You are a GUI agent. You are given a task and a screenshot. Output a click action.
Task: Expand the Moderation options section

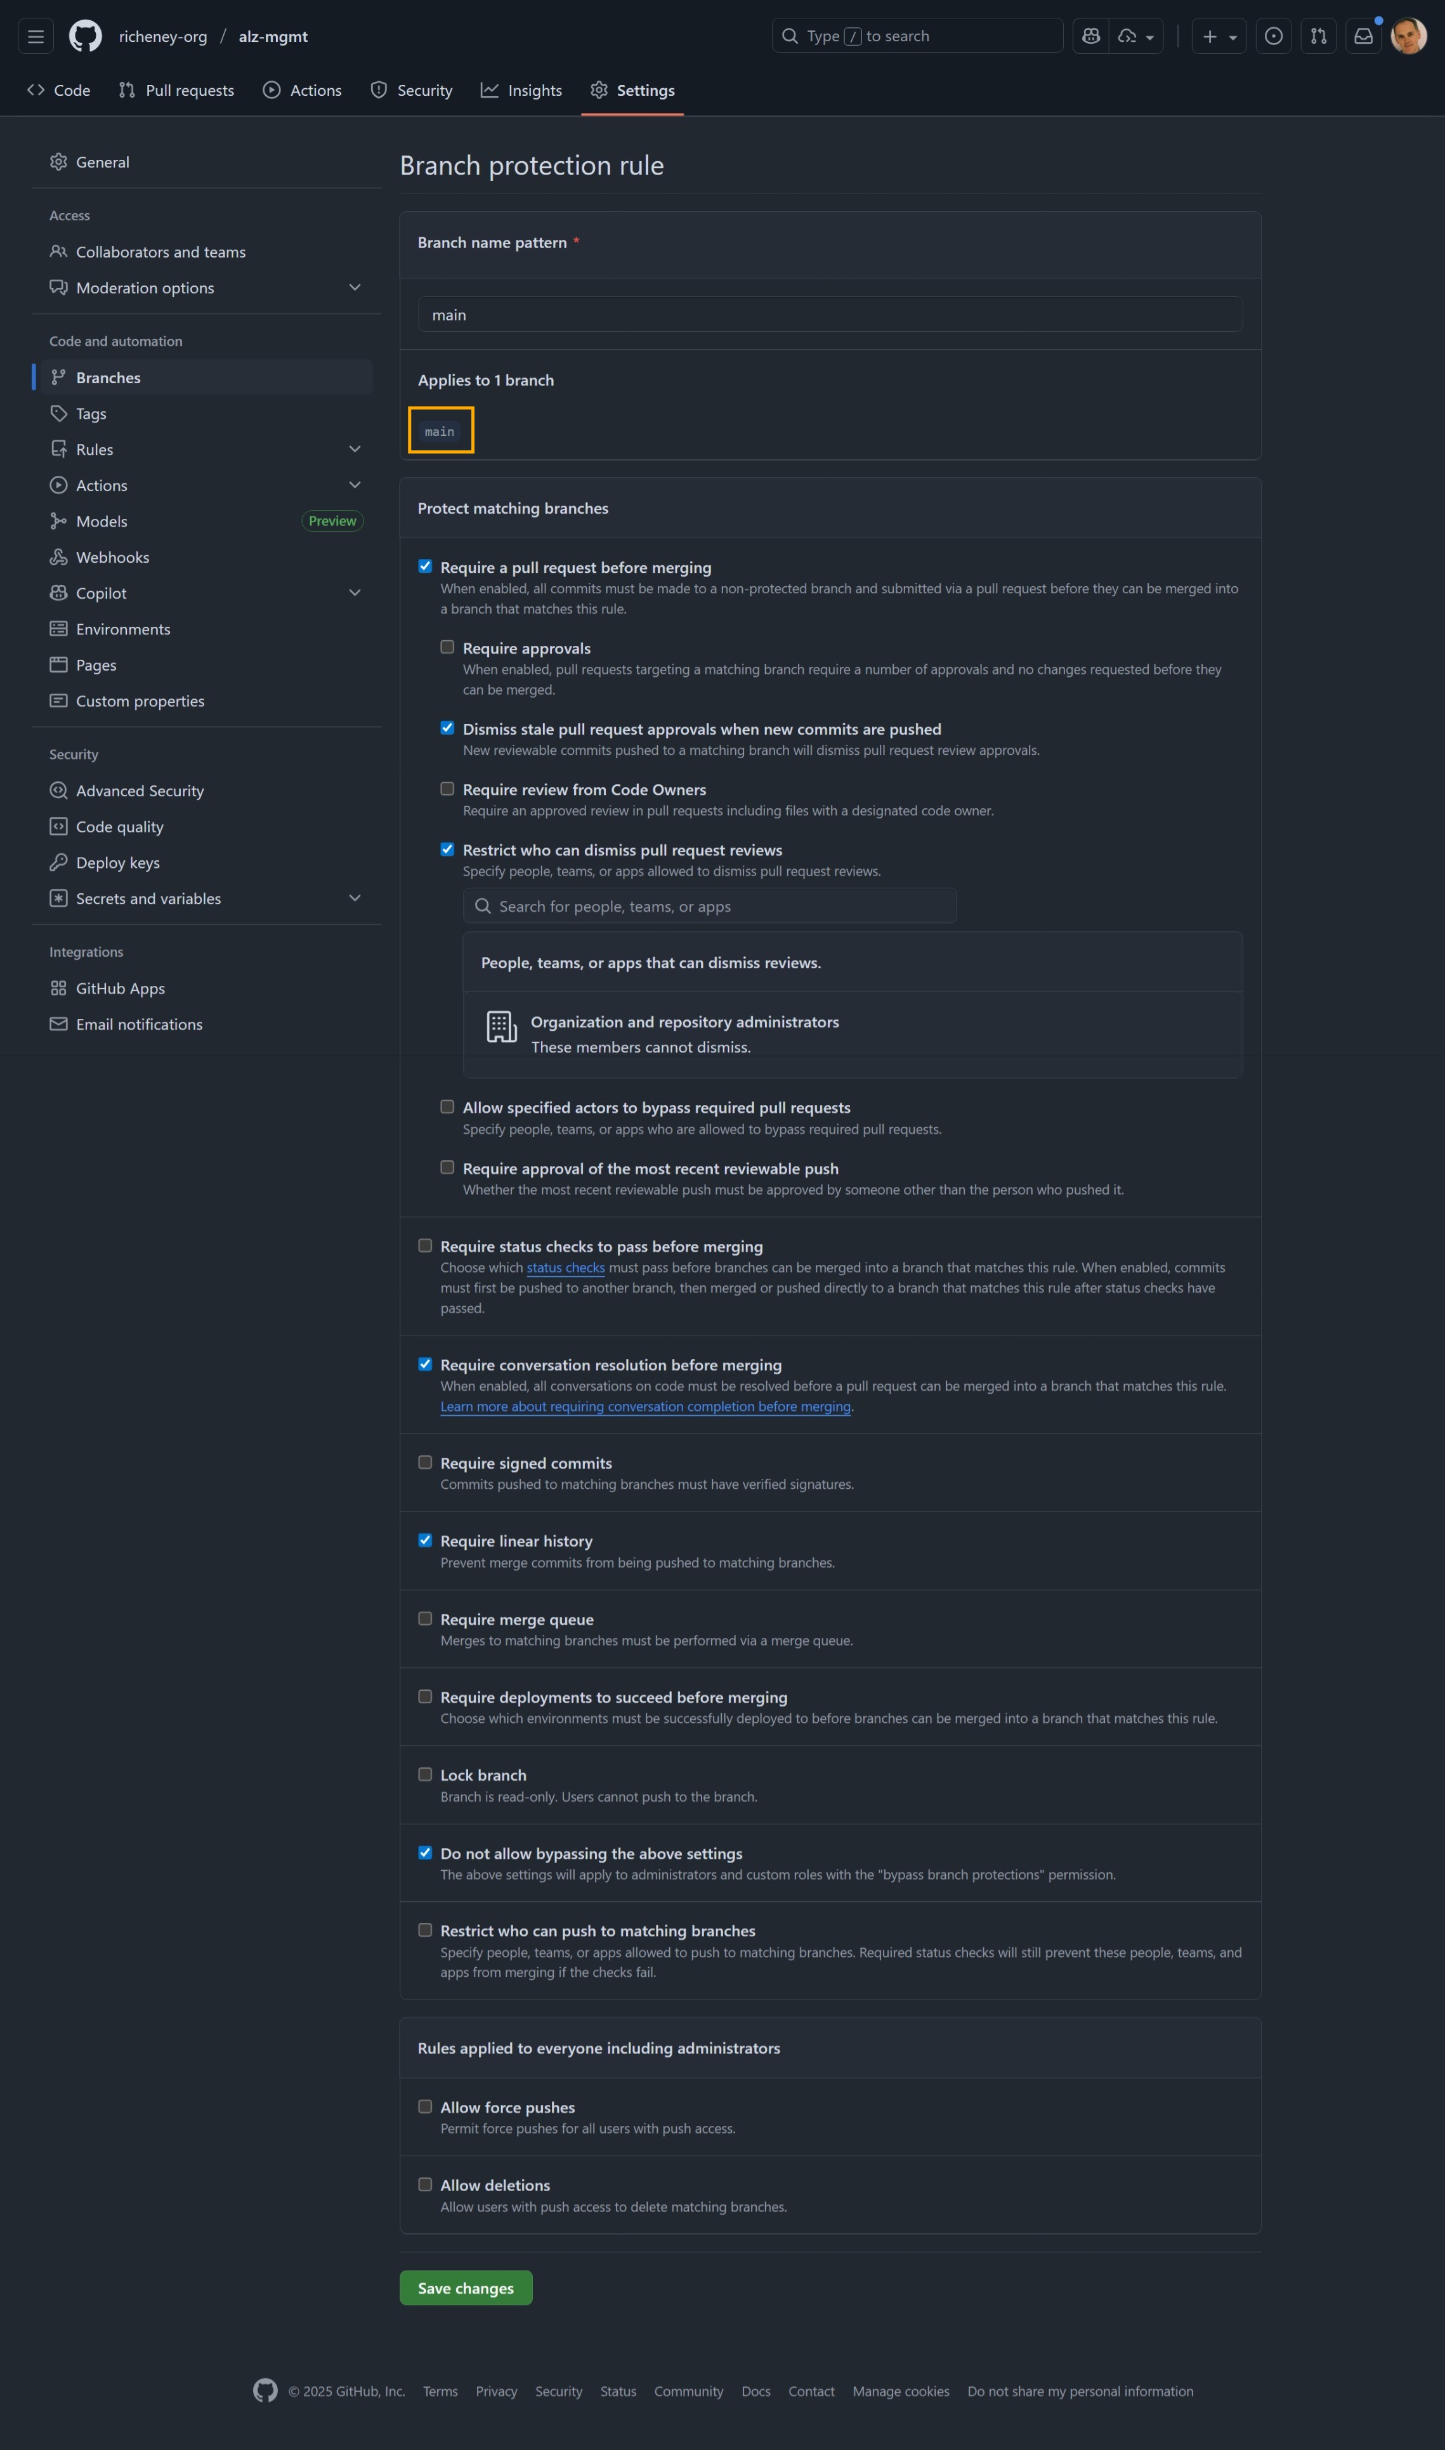[355, 287]
